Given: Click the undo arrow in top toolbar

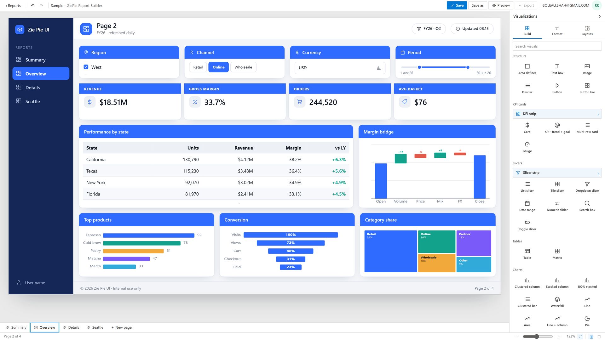Looking at the screenshot, I should click(x=32, y=5).
